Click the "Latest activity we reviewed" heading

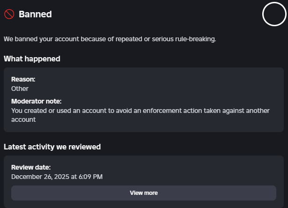click(52, 147)
